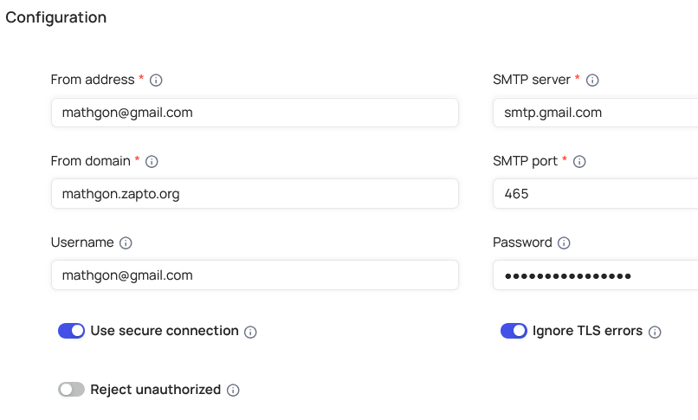The image size is (698, 420).
Task: Click the SMTP port label text
Action: coord(525,160)
